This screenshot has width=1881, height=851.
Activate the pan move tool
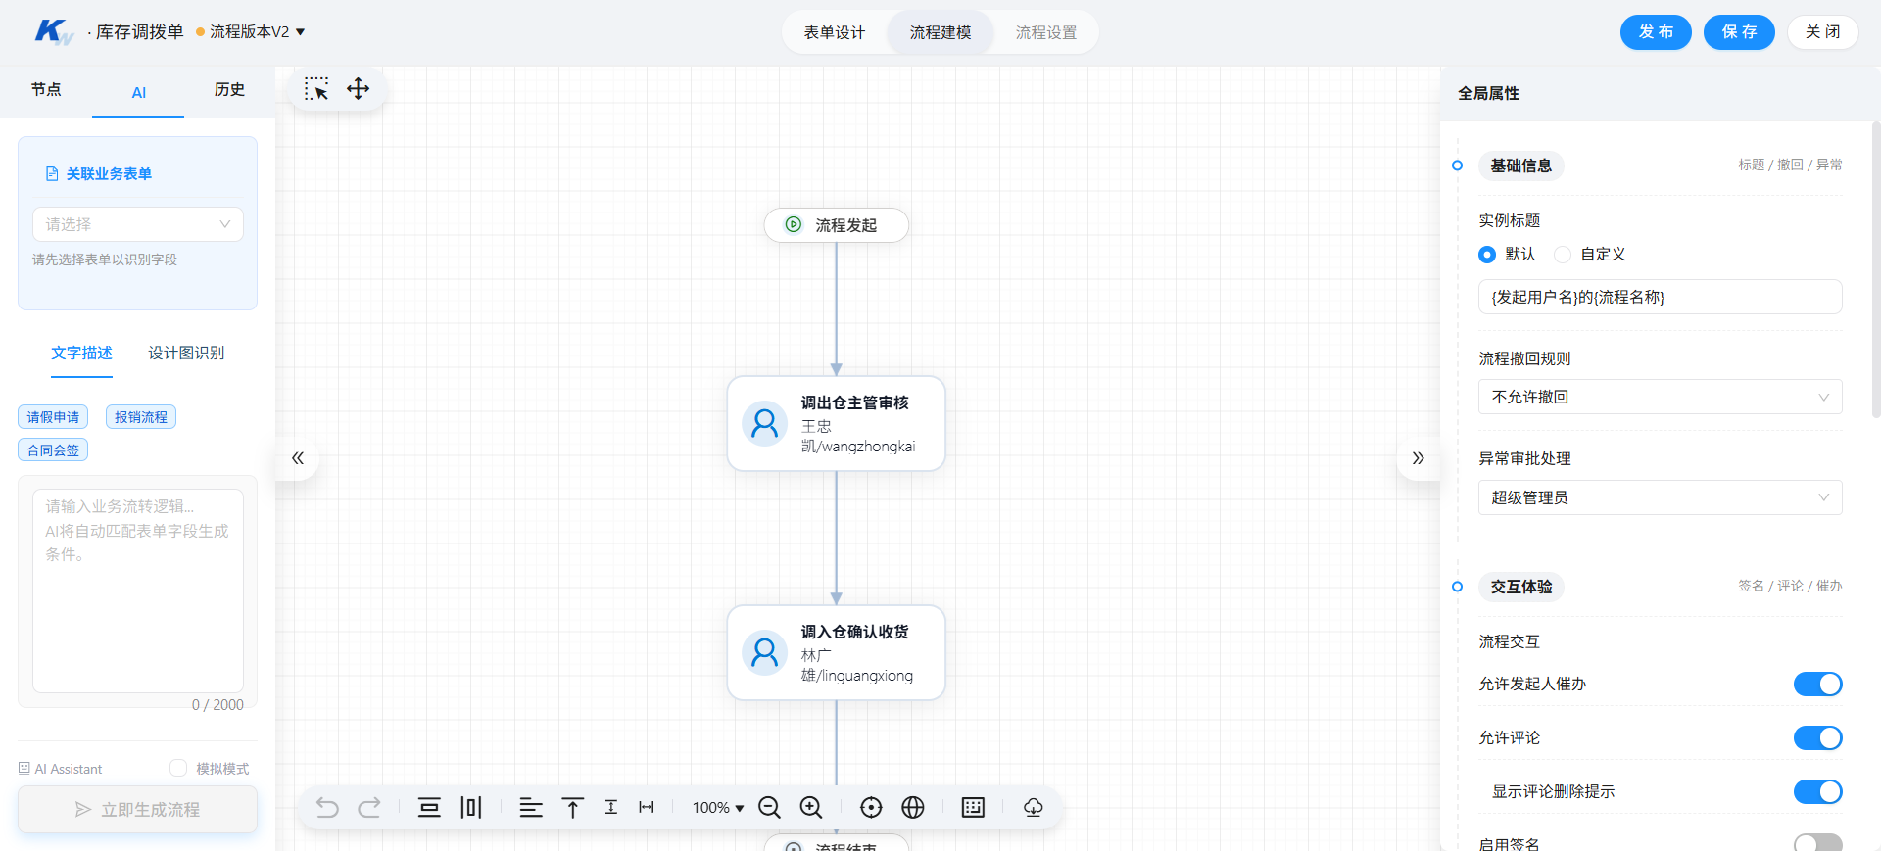tap(358, 89)
